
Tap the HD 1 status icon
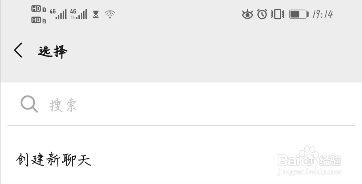click(x=39, y=9)
